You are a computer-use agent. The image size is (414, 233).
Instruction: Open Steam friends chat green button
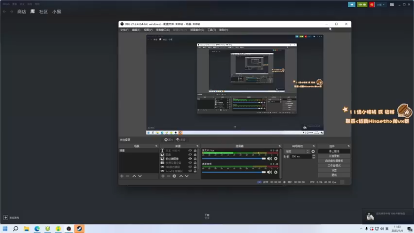pos(362,5)
